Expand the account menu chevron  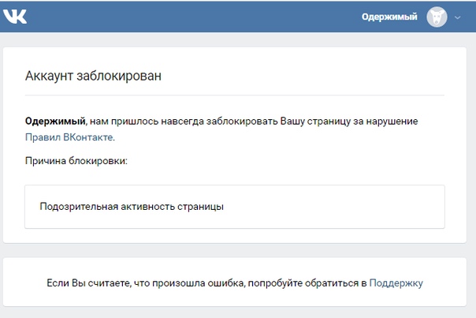click(x=458, y=17)
